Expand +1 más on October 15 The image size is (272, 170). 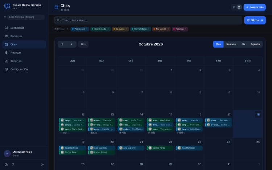tap(152, 133)
